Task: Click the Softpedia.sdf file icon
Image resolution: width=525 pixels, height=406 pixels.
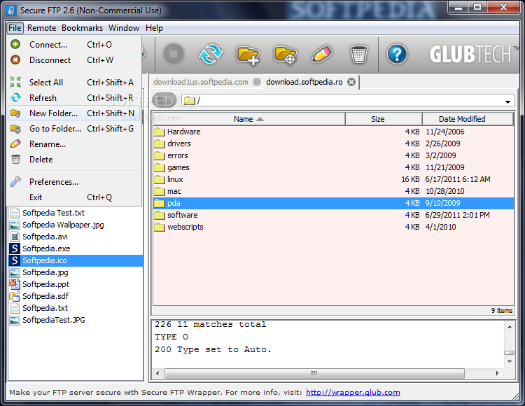Action: 15,296
